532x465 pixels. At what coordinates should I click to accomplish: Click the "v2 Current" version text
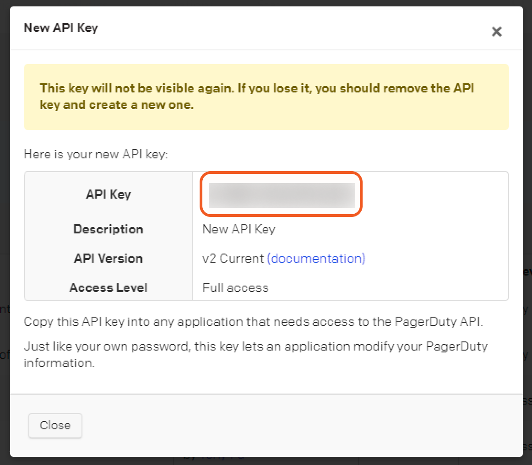click(x=233, y=259)
